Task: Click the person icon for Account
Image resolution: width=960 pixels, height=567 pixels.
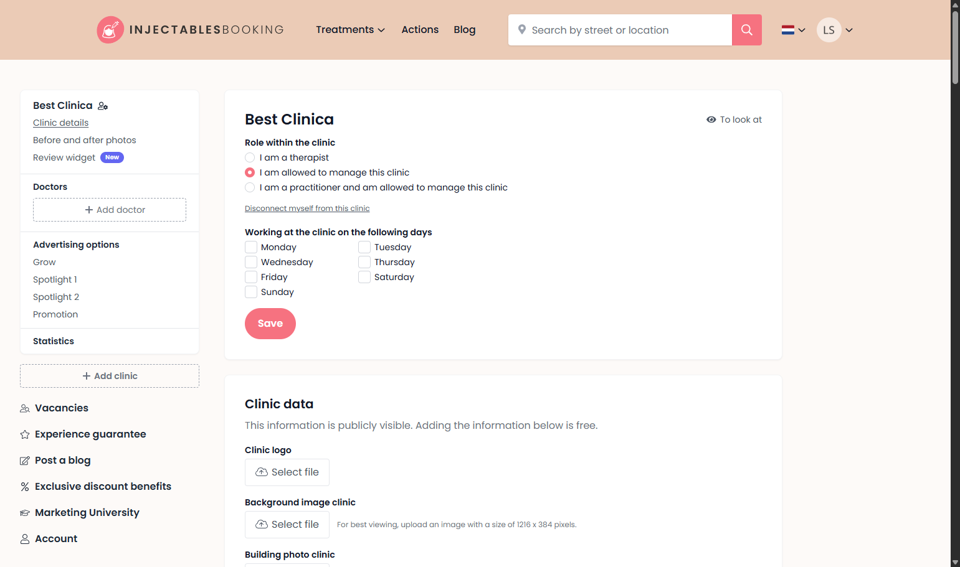Action: [x=25, y=539]
